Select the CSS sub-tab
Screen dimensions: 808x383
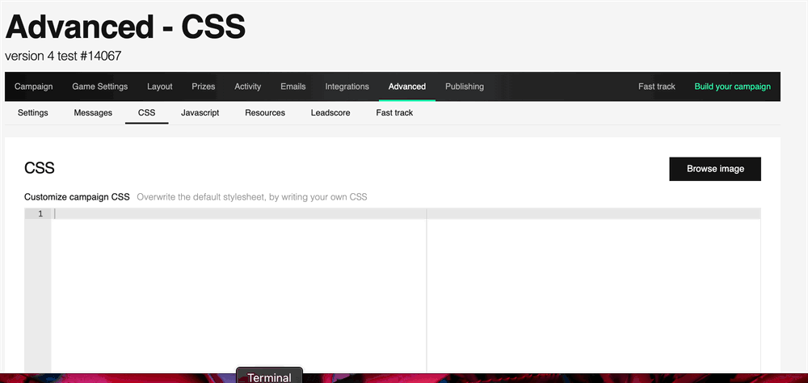click(146, 112)
